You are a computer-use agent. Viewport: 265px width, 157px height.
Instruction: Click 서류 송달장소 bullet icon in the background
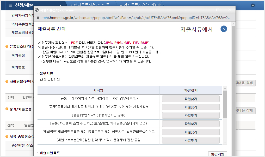pyautogui.click(x=7, y=136)
